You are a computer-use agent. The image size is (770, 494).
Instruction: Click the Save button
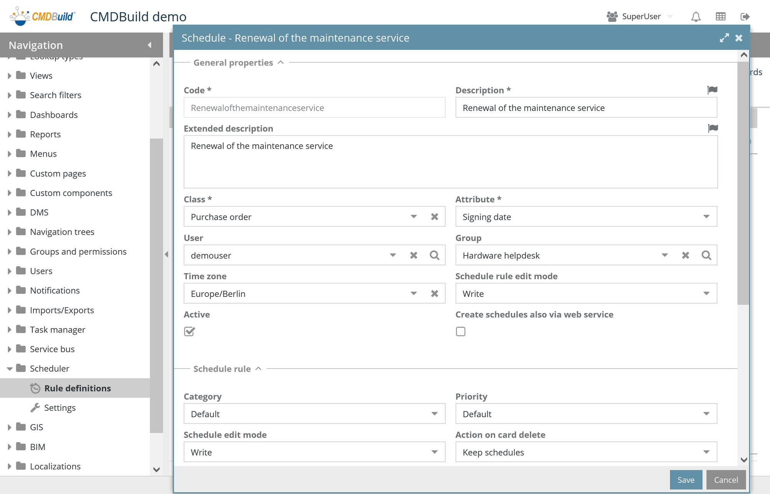(x=686, y=480)
